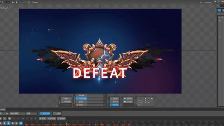
Task: Play animation backward
Action: [x=5, y=123]
